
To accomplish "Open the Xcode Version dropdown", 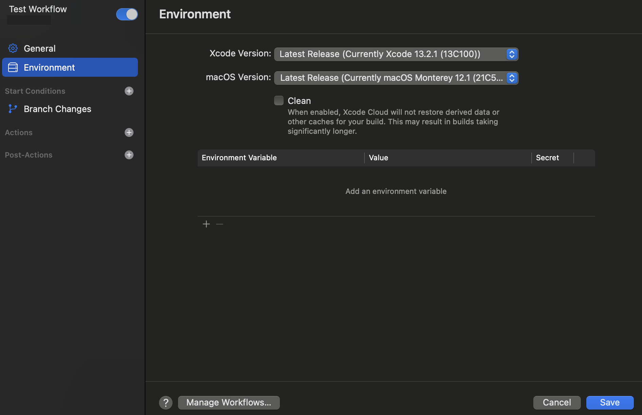I will (396, 54).
